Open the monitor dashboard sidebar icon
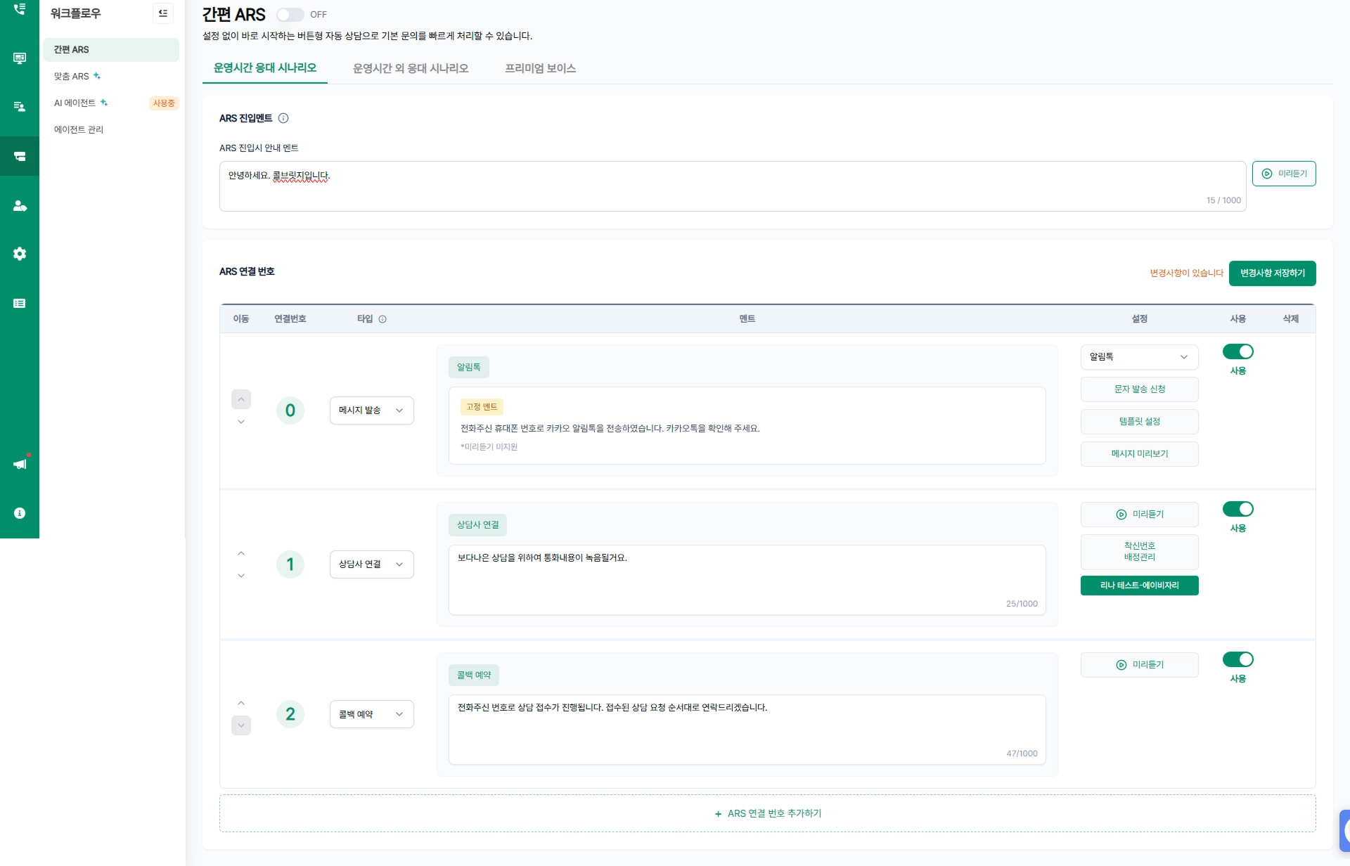Viewport: 1350px width, 866px height. pyautogui.click(x=19, y=58)
